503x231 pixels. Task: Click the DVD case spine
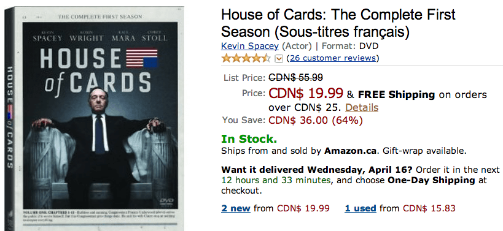[x=10, y=117]
